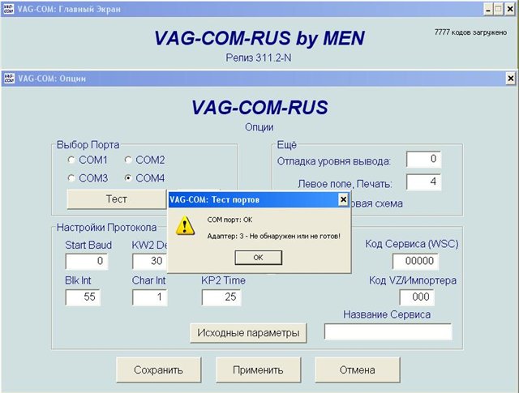Click the 'Выбор Порта' group label
This screenshot has width=519, height=393.
88,145
